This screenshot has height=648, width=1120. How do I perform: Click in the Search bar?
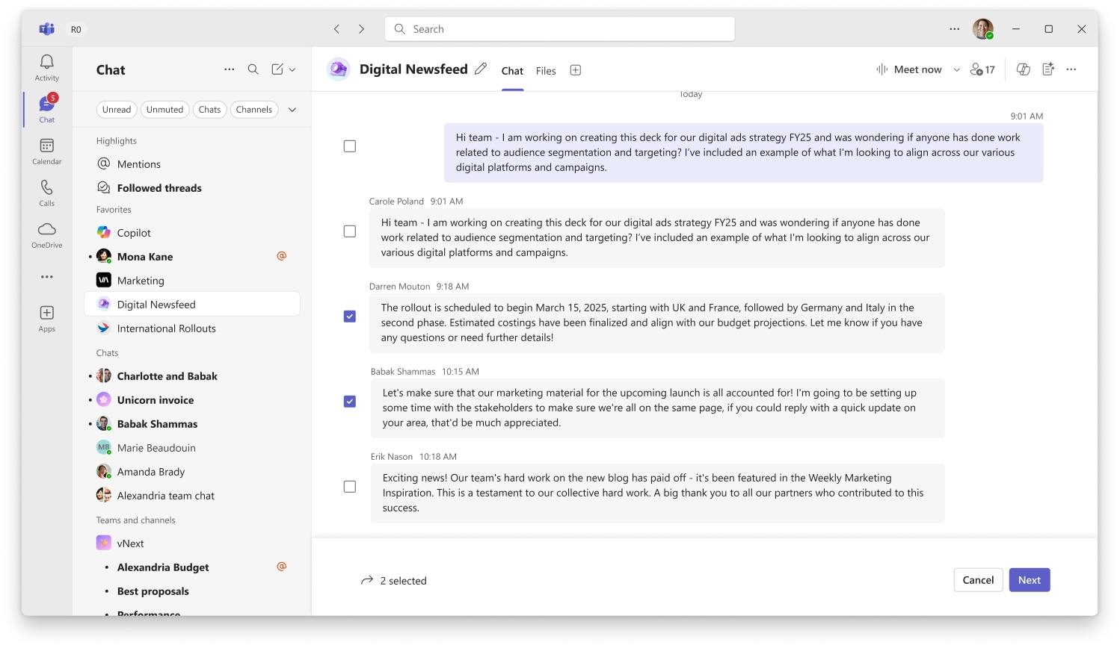coord(559,28)
